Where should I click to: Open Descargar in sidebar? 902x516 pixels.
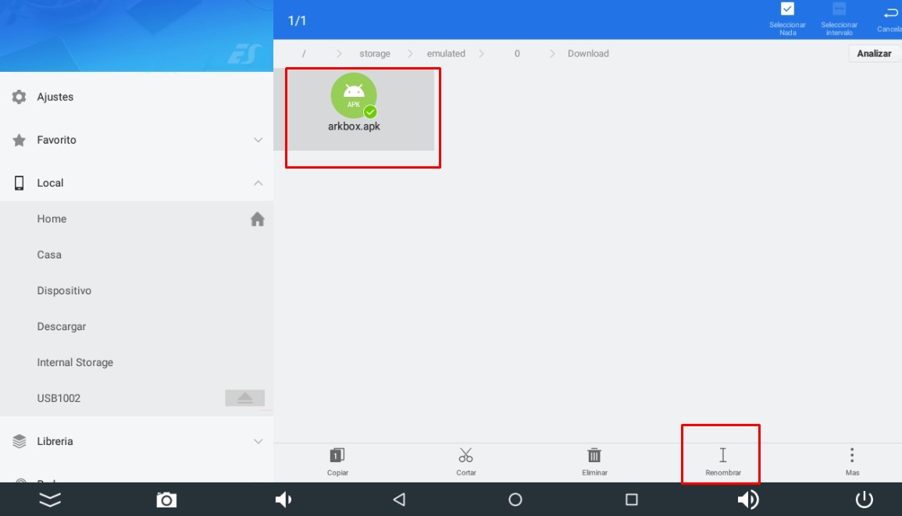point(62,326)
